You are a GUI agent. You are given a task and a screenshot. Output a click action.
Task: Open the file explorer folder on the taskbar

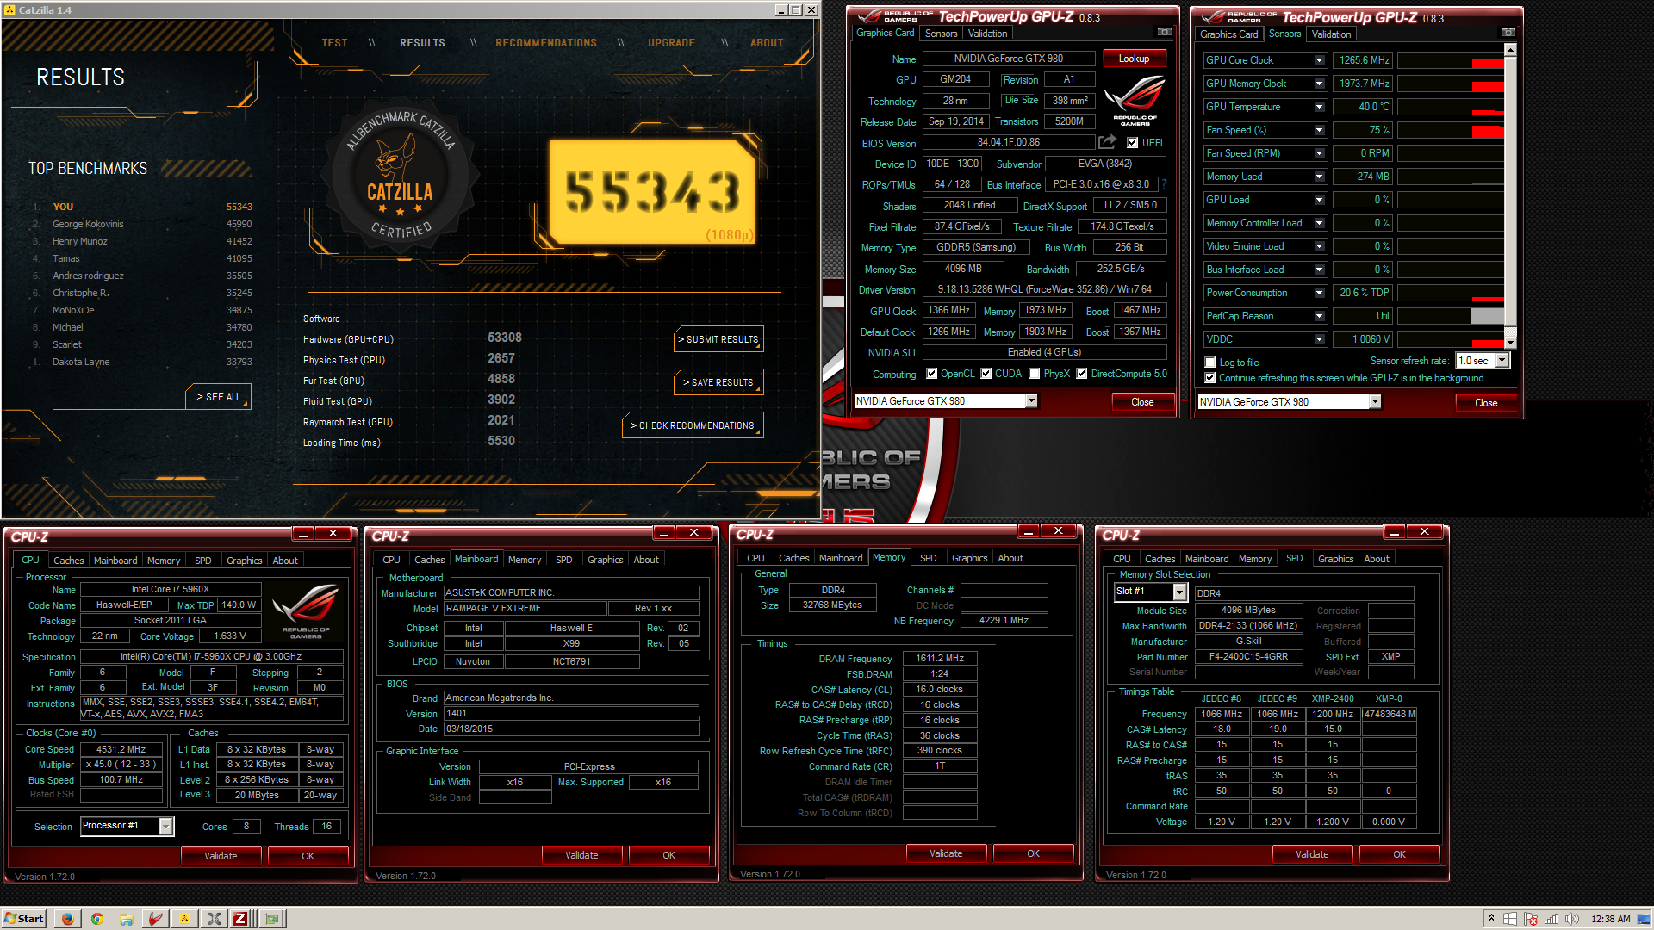pos(127,919)
